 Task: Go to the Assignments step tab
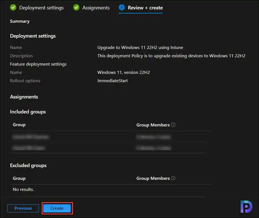coord(91,8)
